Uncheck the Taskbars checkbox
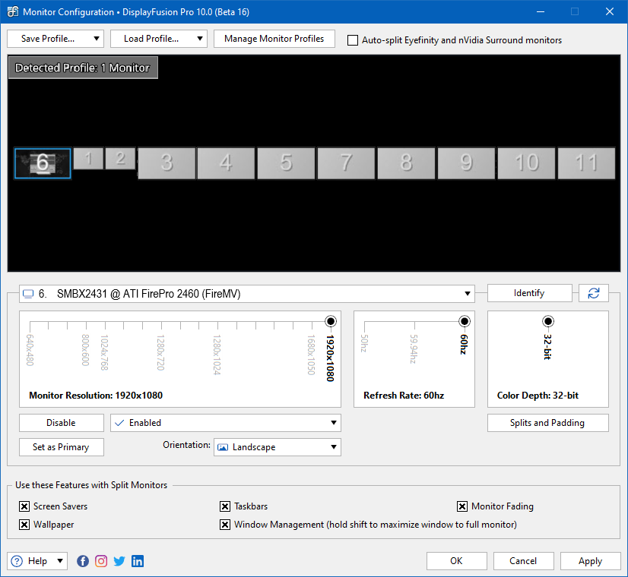Screen dimensions: 628x577 [x=225, y=506]
